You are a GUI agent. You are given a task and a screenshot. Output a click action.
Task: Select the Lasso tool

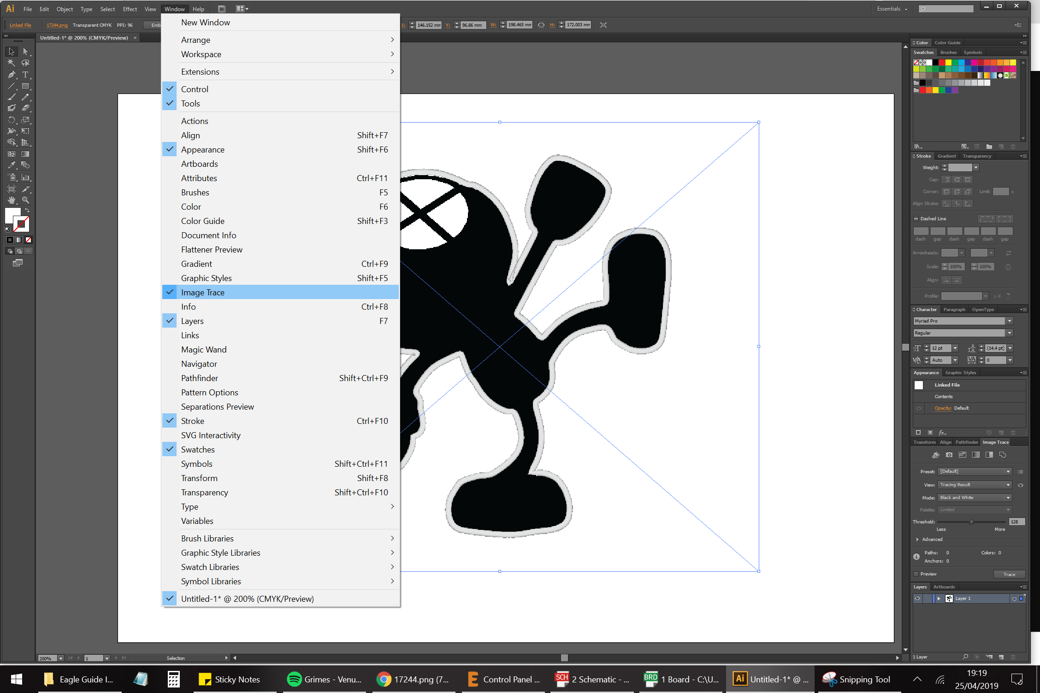[25, 63]
